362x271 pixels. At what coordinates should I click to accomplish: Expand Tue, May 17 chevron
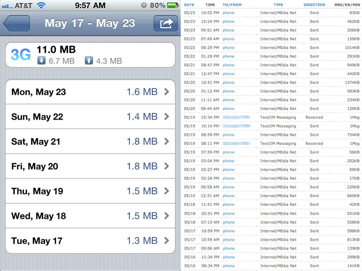click(x=167, y=241)
